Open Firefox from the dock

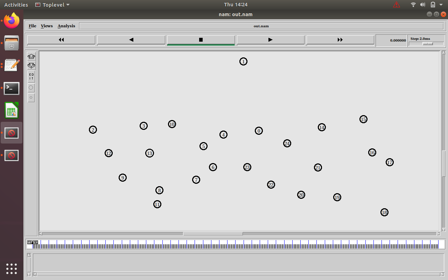pyautogui.click(x=12, y=21)
